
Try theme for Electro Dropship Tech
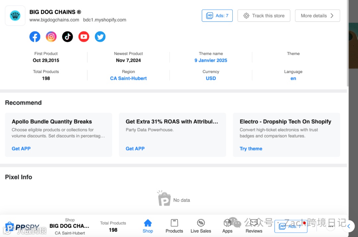[251, 149]
